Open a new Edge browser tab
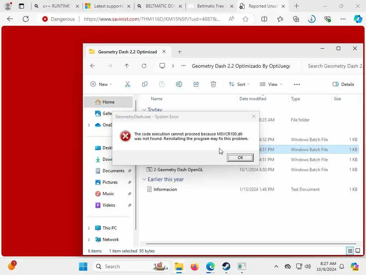The width and height of the screenshot is (366, 275). 296,6
